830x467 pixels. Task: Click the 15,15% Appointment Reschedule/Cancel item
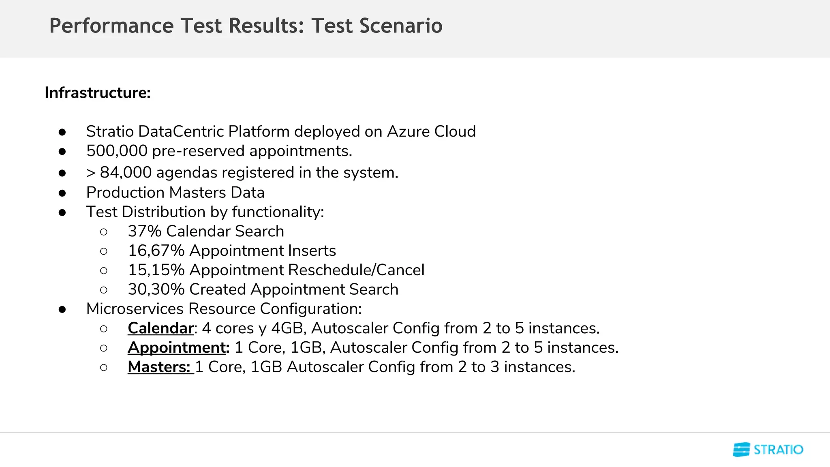(276, 270)
